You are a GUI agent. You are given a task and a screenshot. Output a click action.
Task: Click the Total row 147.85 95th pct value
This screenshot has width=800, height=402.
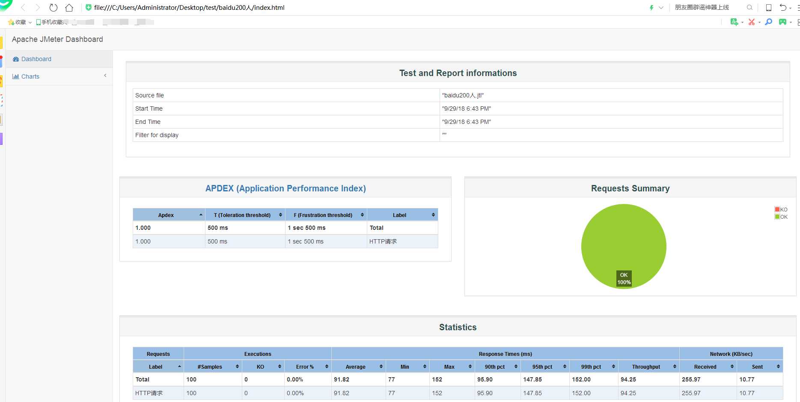coord(532,379)
